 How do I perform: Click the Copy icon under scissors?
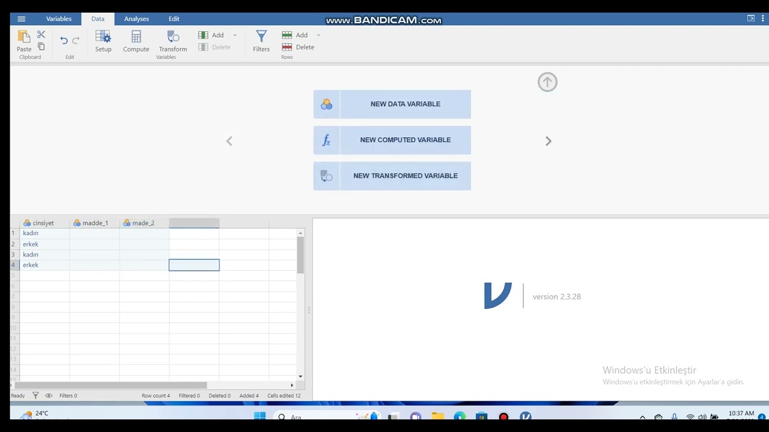coord(41,47)
